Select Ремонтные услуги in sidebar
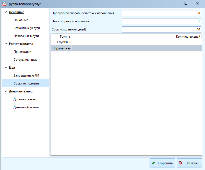 tap(27, 28)
